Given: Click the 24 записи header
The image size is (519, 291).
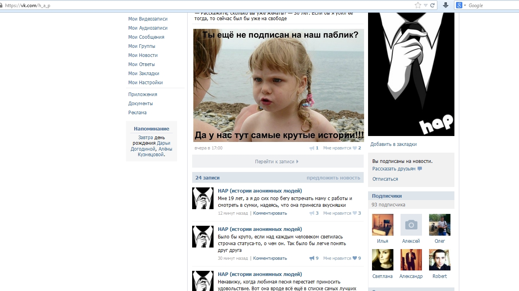Looking at the screenshot, I should (x=207, y=178).
